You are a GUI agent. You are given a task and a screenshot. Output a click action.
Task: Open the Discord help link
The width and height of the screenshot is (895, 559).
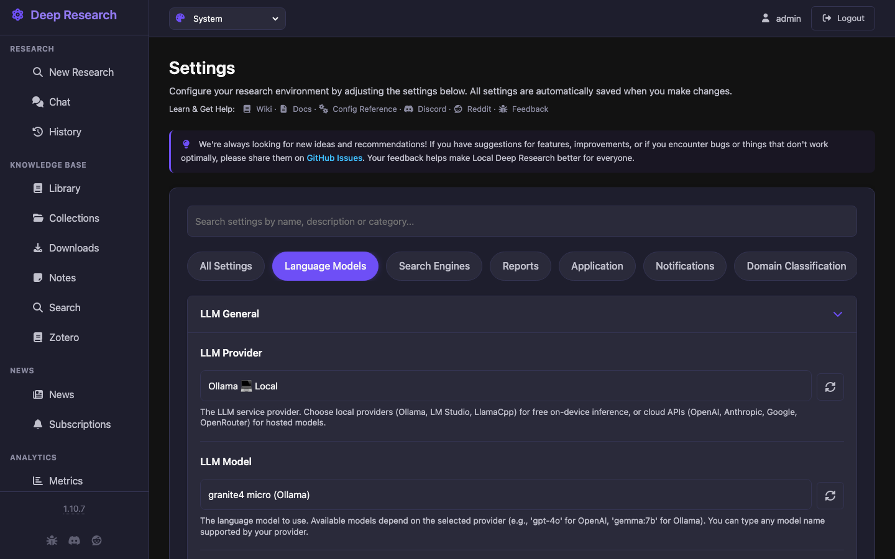click(425, 109)
